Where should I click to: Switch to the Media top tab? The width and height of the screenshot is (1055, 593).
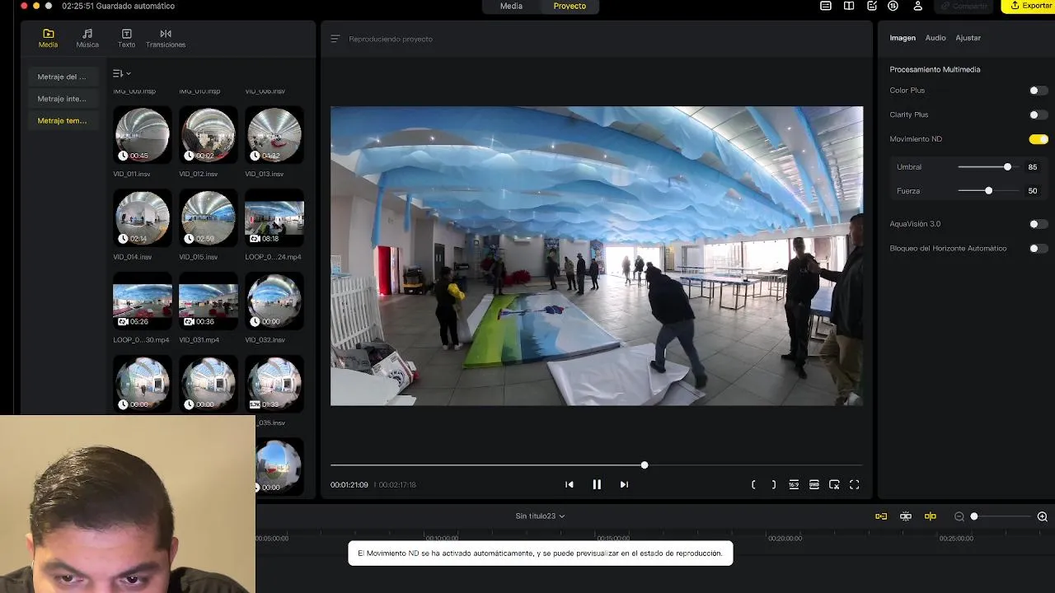[511, 6]
